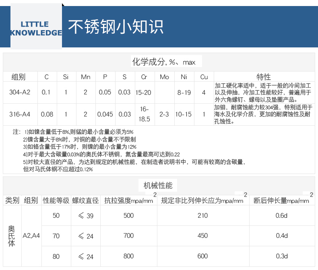Viewport: 318px width, 270px height.
Task: Select the 机械性能 section heading
Action: (x=158, y=185)
